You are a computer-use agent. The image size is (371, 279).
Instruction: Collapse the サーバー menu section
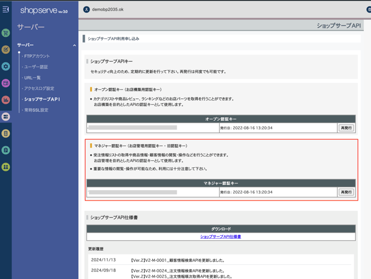[x=74, y=45]
